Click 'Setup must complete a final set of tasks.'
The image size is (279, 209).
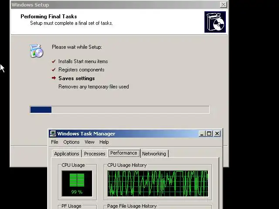coord(71,23)
